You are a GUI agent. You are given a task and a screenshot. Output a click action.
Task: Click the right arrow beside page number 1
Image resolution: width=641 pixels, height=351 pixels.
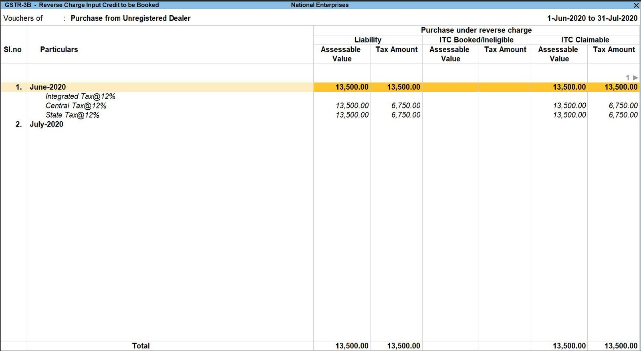tap(635, 78)
